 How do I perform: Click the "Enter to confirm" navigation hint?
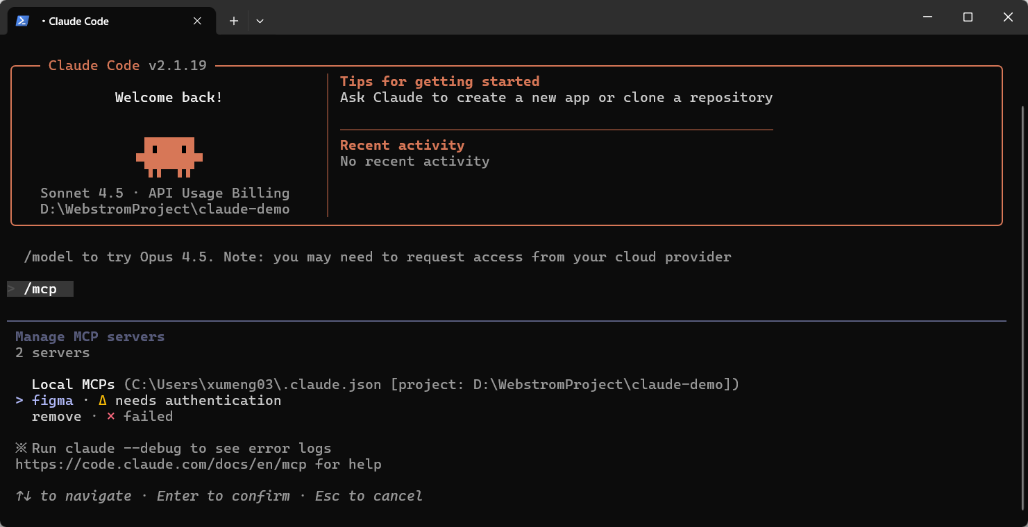(224, 496)
